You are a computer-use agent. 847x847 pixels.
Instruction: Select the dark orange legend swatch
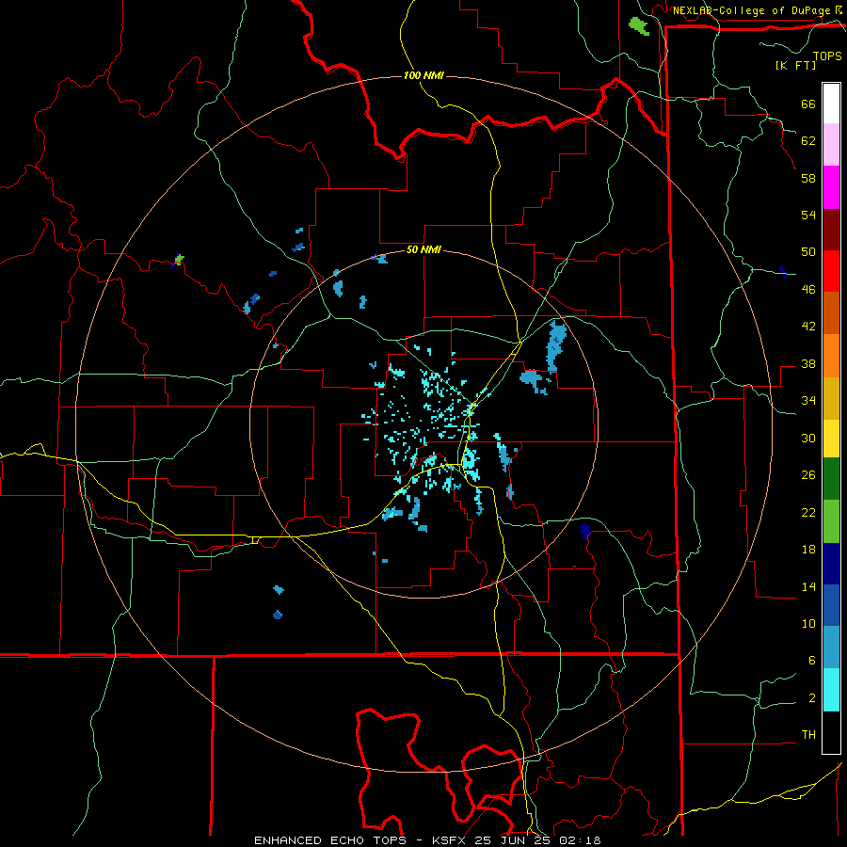pos(831,312)
